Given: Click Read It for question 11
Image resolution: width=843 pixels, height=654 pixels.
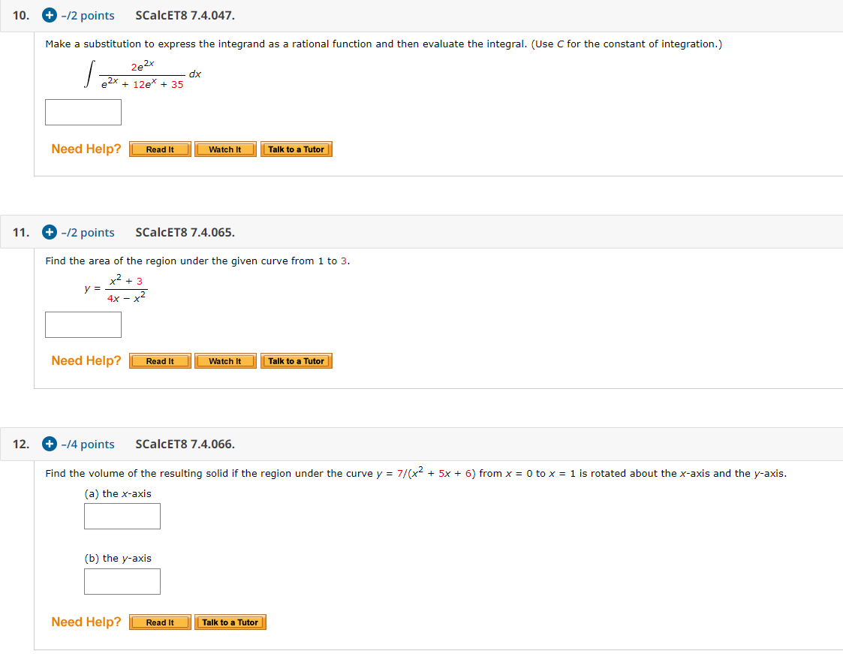Looking at the screenshot, I should click(x=159, y=360).
